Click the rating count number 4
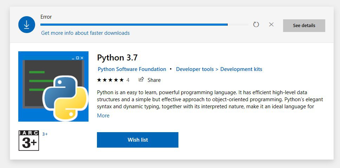 pos(128,80)
